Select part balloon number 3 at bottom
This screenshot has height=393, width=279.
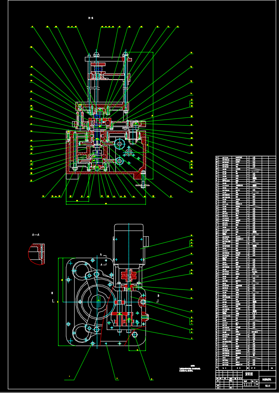[x=152, y=379]
